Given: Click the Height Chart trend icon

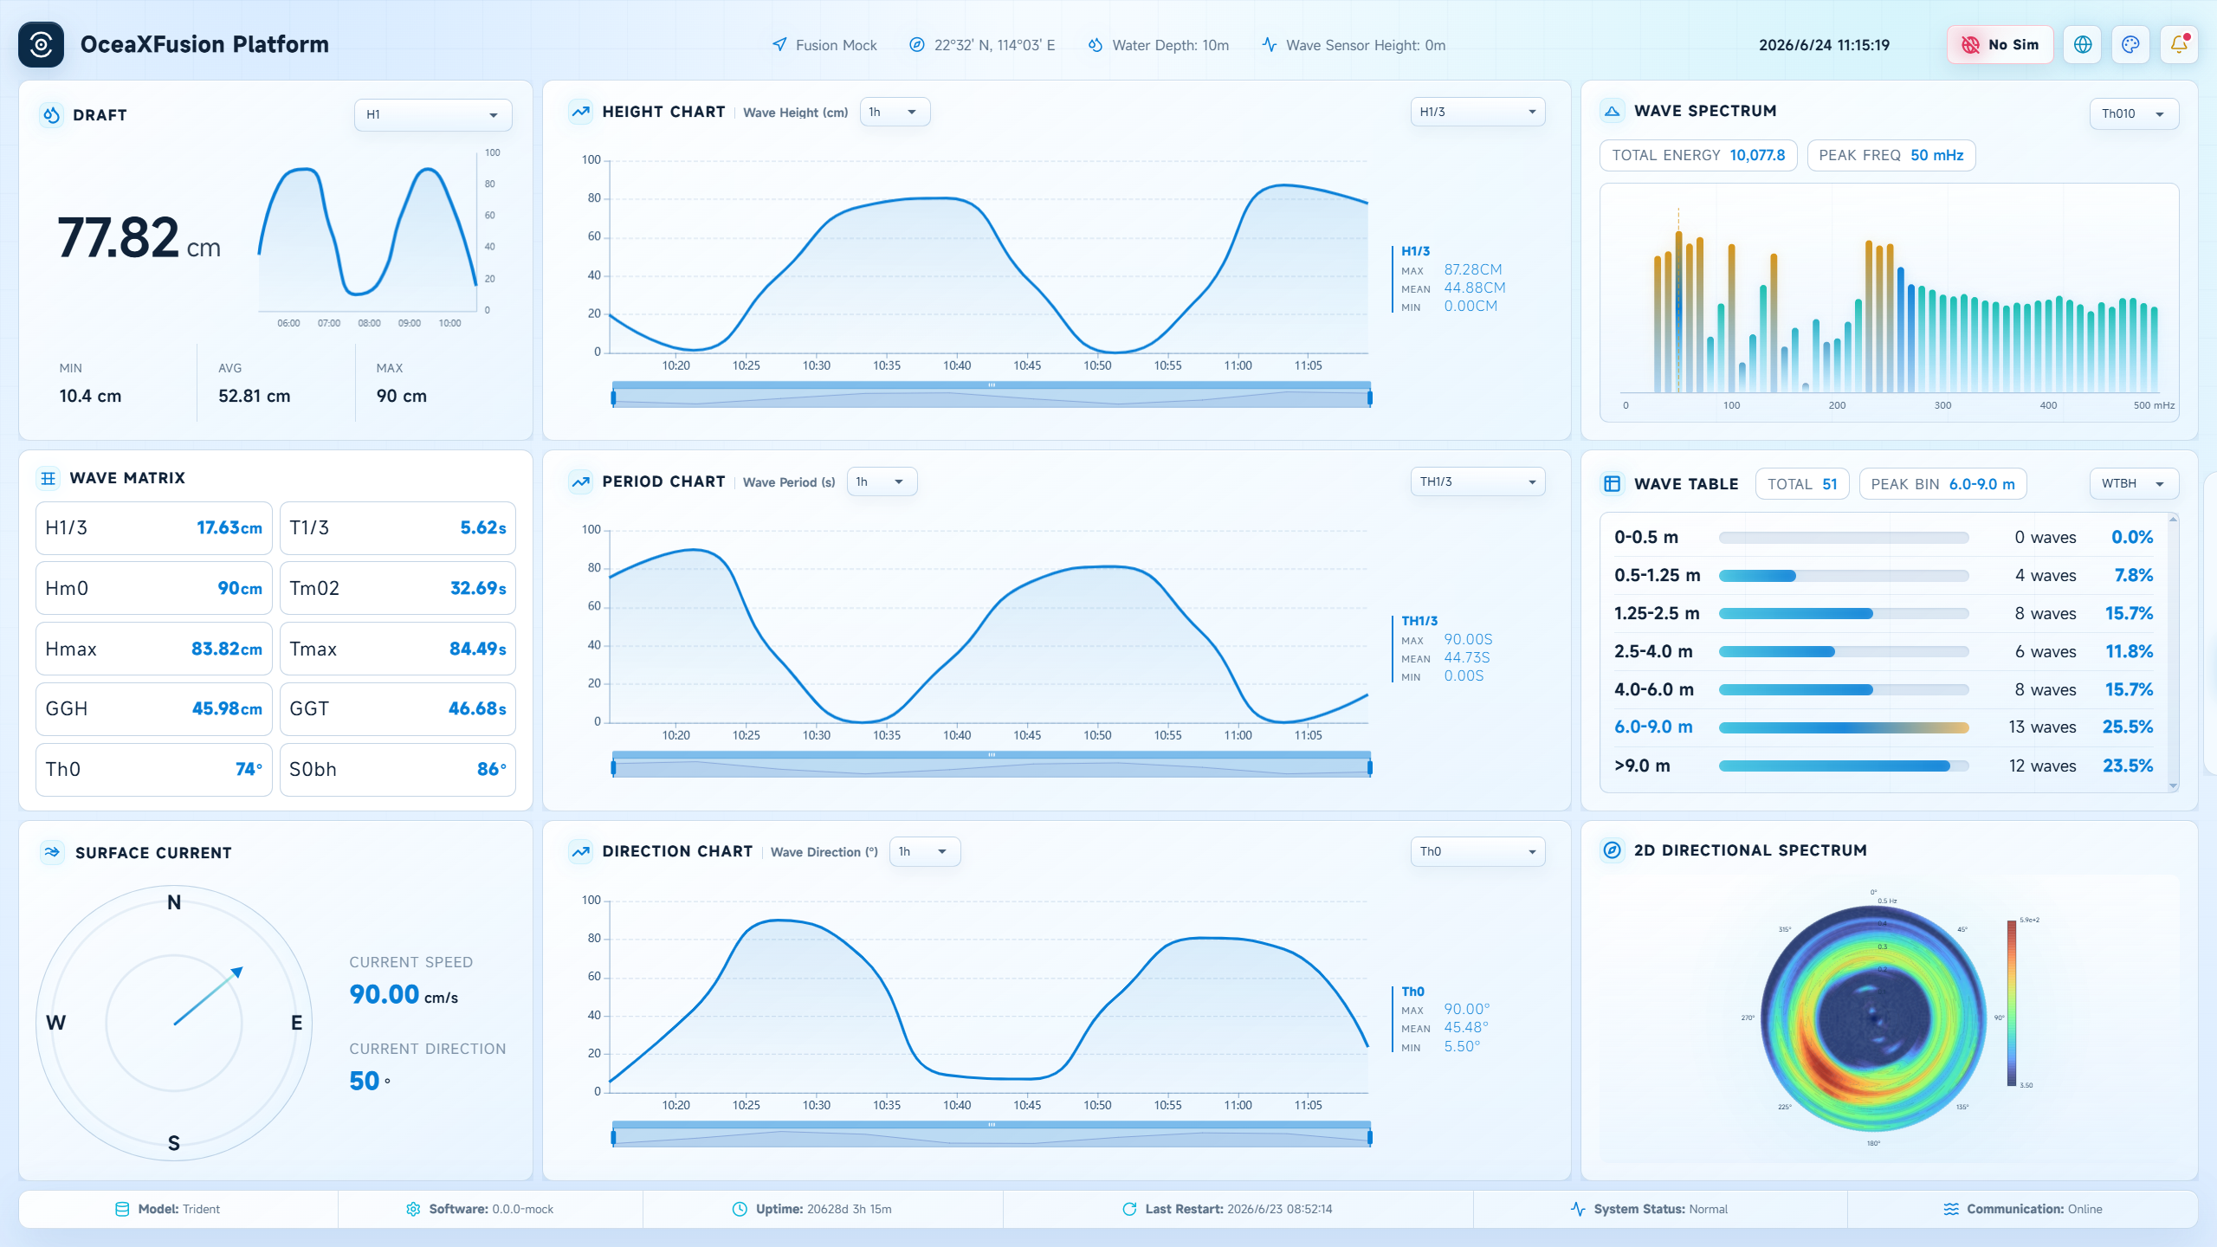Looking at the screenshot, I should [580, 112].
